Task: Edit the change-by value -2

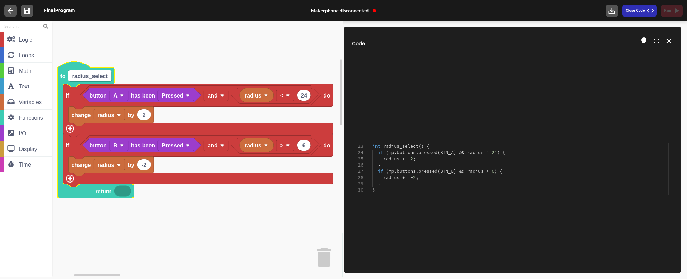Action: [144, 165]
